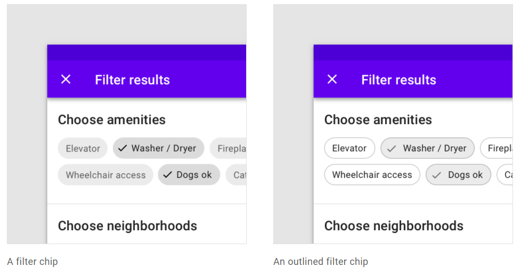Click Choose neighborhoods heading in right panel
The width and height of the screenshot is (521, 275).
point(394,226)
